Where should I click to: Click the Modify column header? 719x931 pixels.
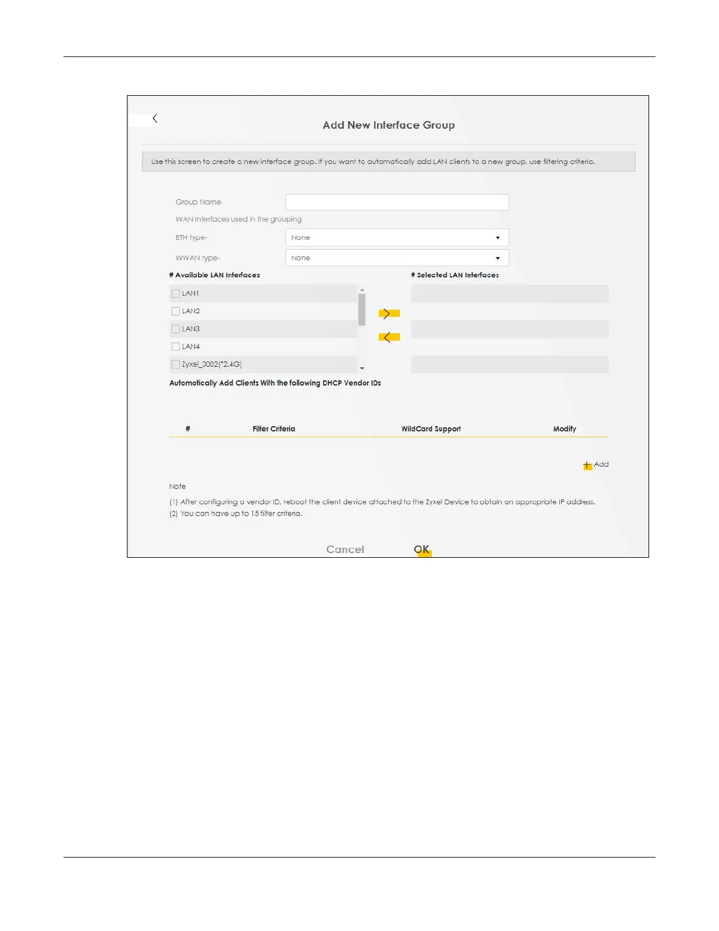(x=565, y=429)
